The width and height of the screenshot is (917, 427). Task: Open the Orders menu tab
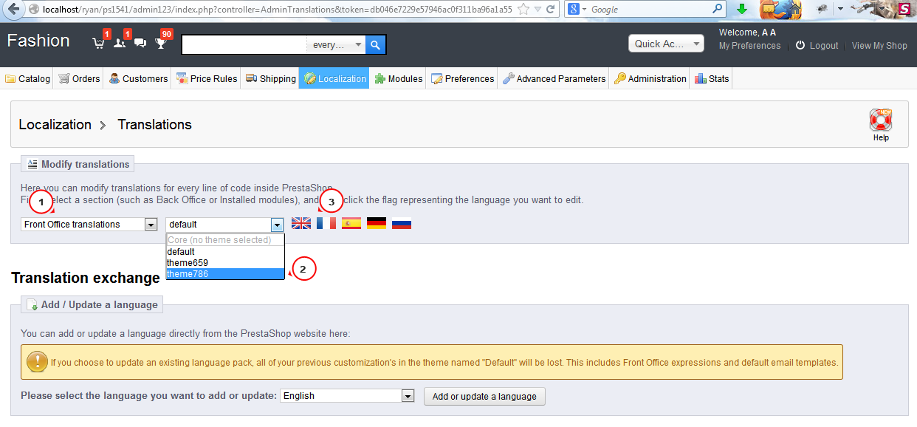pos(79,79)
